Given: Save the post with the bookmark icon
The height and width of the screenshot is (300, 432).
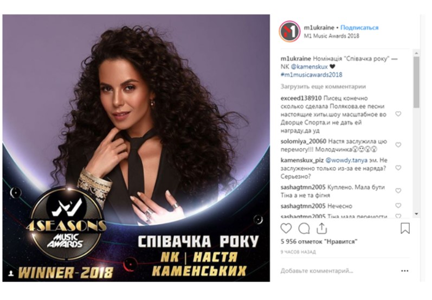Looking at the screenshot, I should pyautogui.click(x=405, y=228).
